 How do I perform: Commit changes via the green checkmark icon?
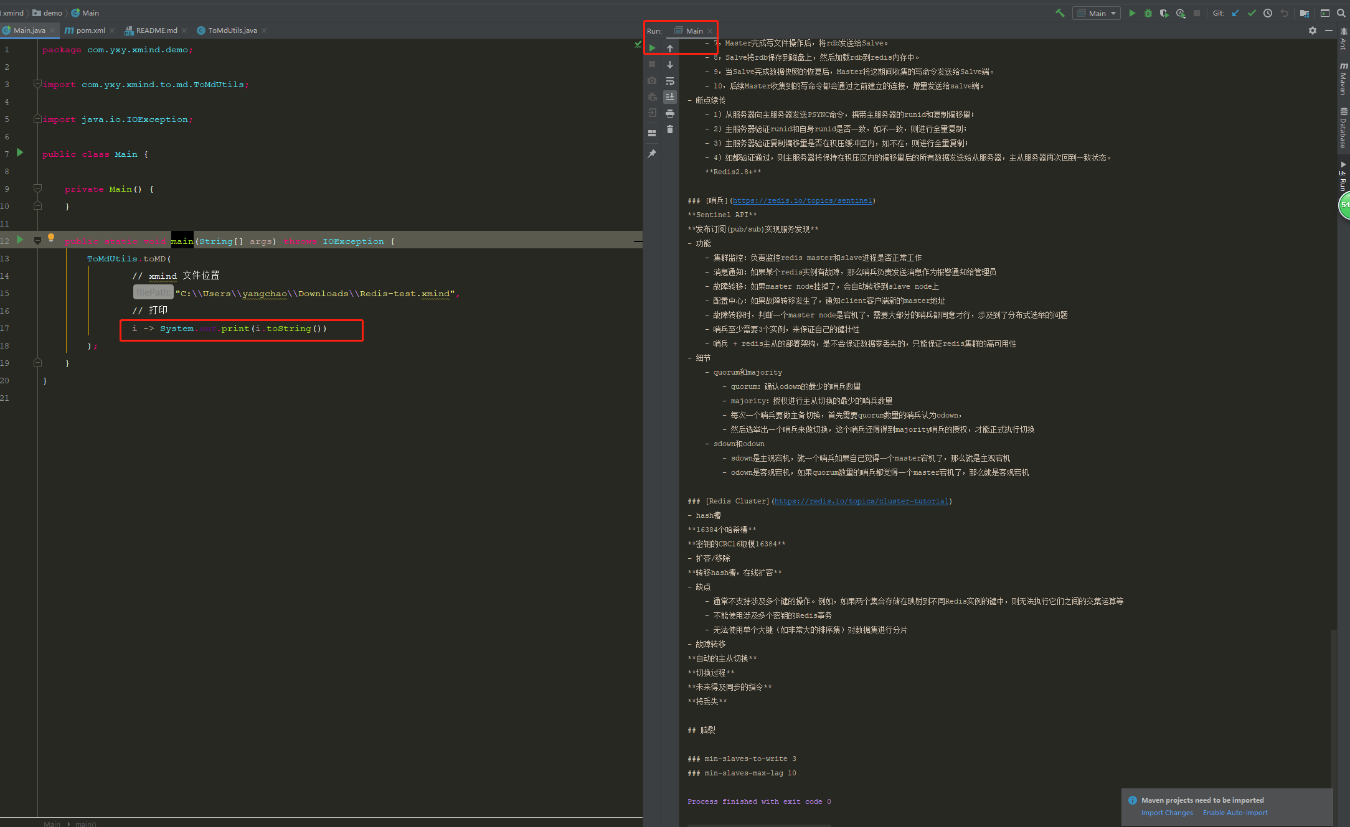(x=1252, y=12)
